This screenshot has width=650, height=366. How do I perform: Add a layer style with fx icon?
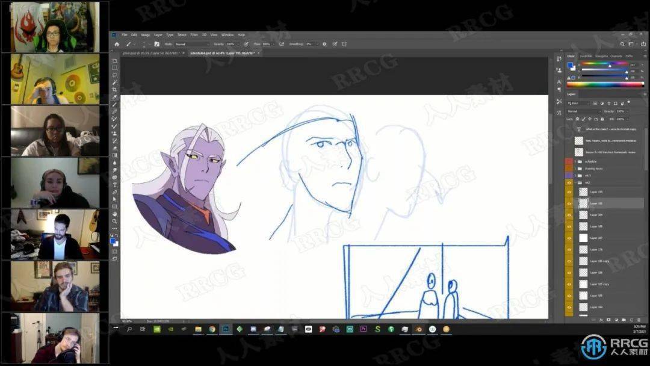[601, 320]
